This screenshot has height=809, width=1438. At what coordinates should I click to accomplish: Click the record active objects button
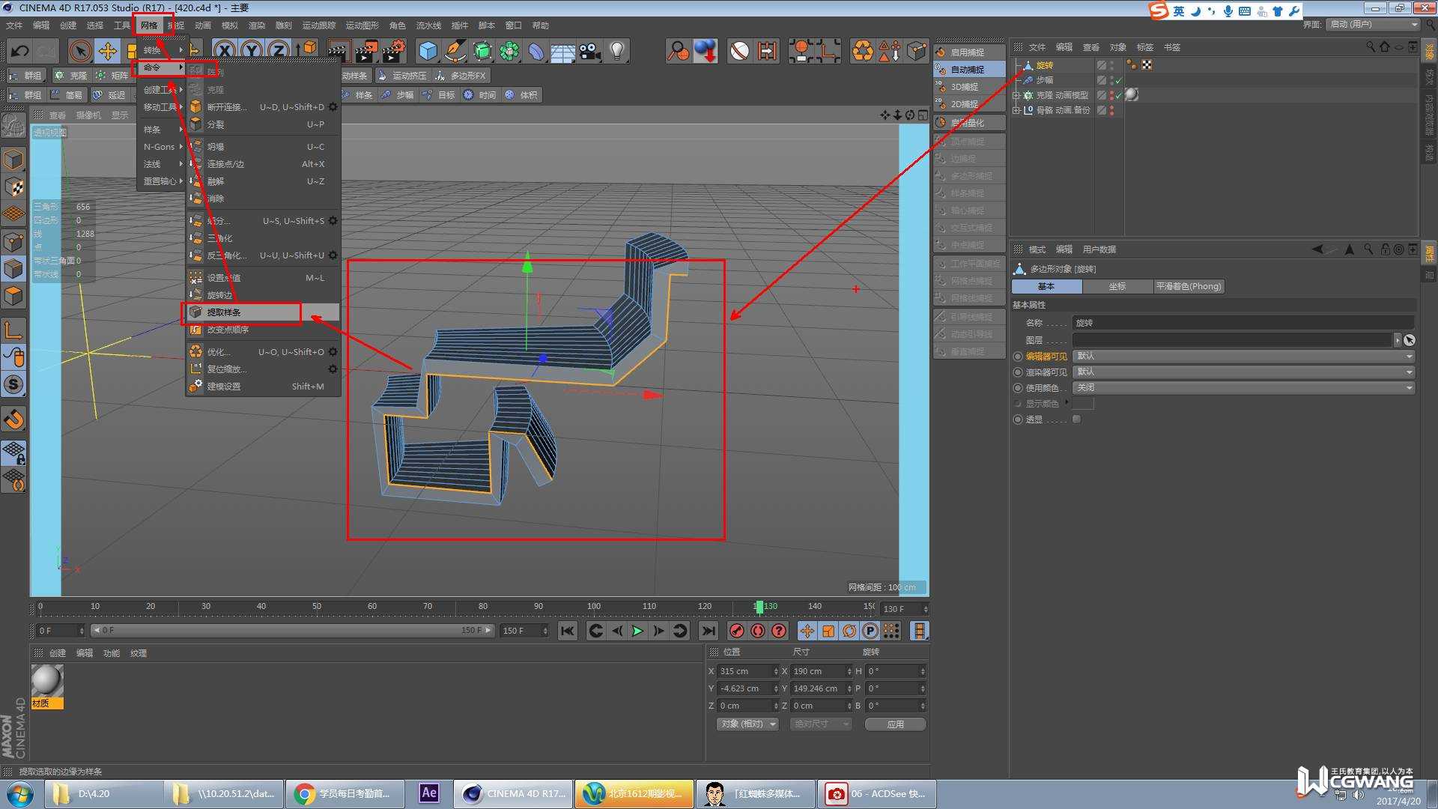[737, 631]
